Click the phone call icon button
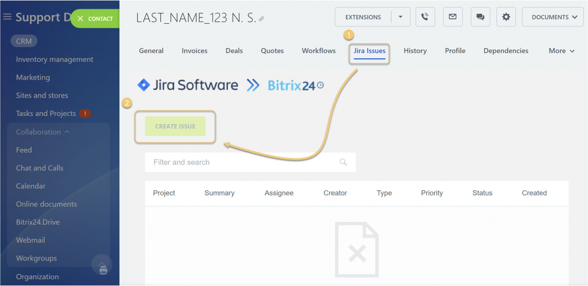The height and width of the screenshot is (286, 588). point(425,17)
